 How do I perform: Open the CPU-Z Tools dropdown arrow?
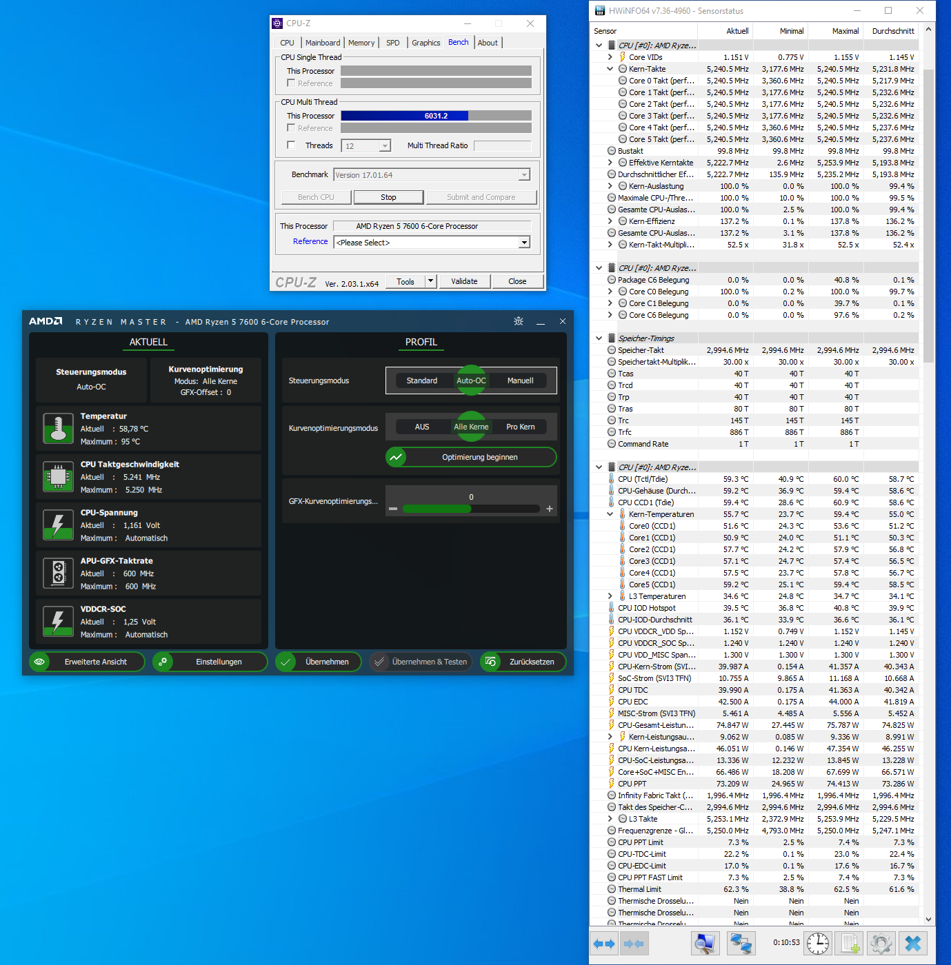430,281
